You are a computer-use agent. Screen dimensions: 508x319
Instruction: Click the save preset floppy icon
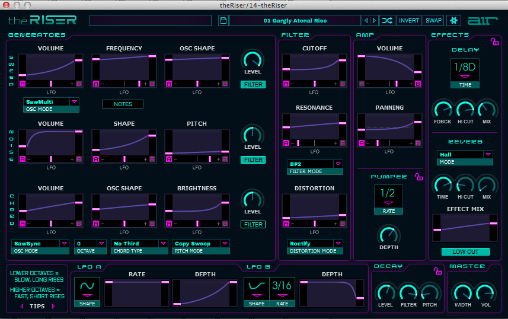click(223, 21)
